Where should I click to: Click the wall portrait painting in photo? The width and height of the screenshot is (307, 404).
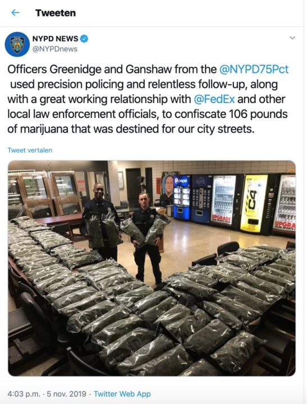[x=167, y=189]
